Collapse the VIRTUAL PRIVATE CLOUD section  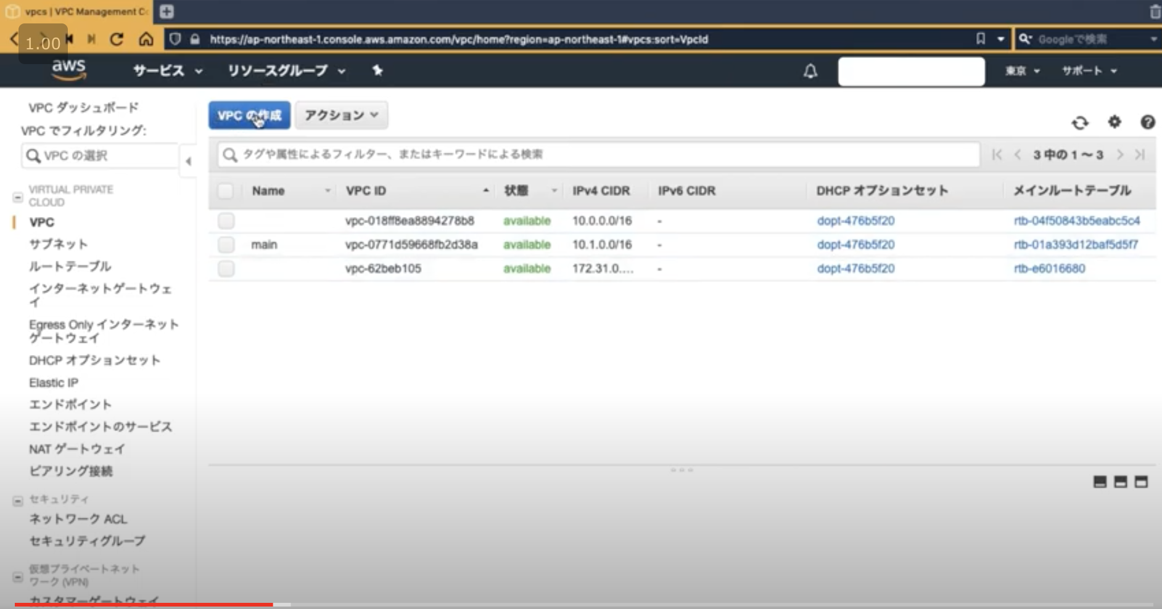18,197
